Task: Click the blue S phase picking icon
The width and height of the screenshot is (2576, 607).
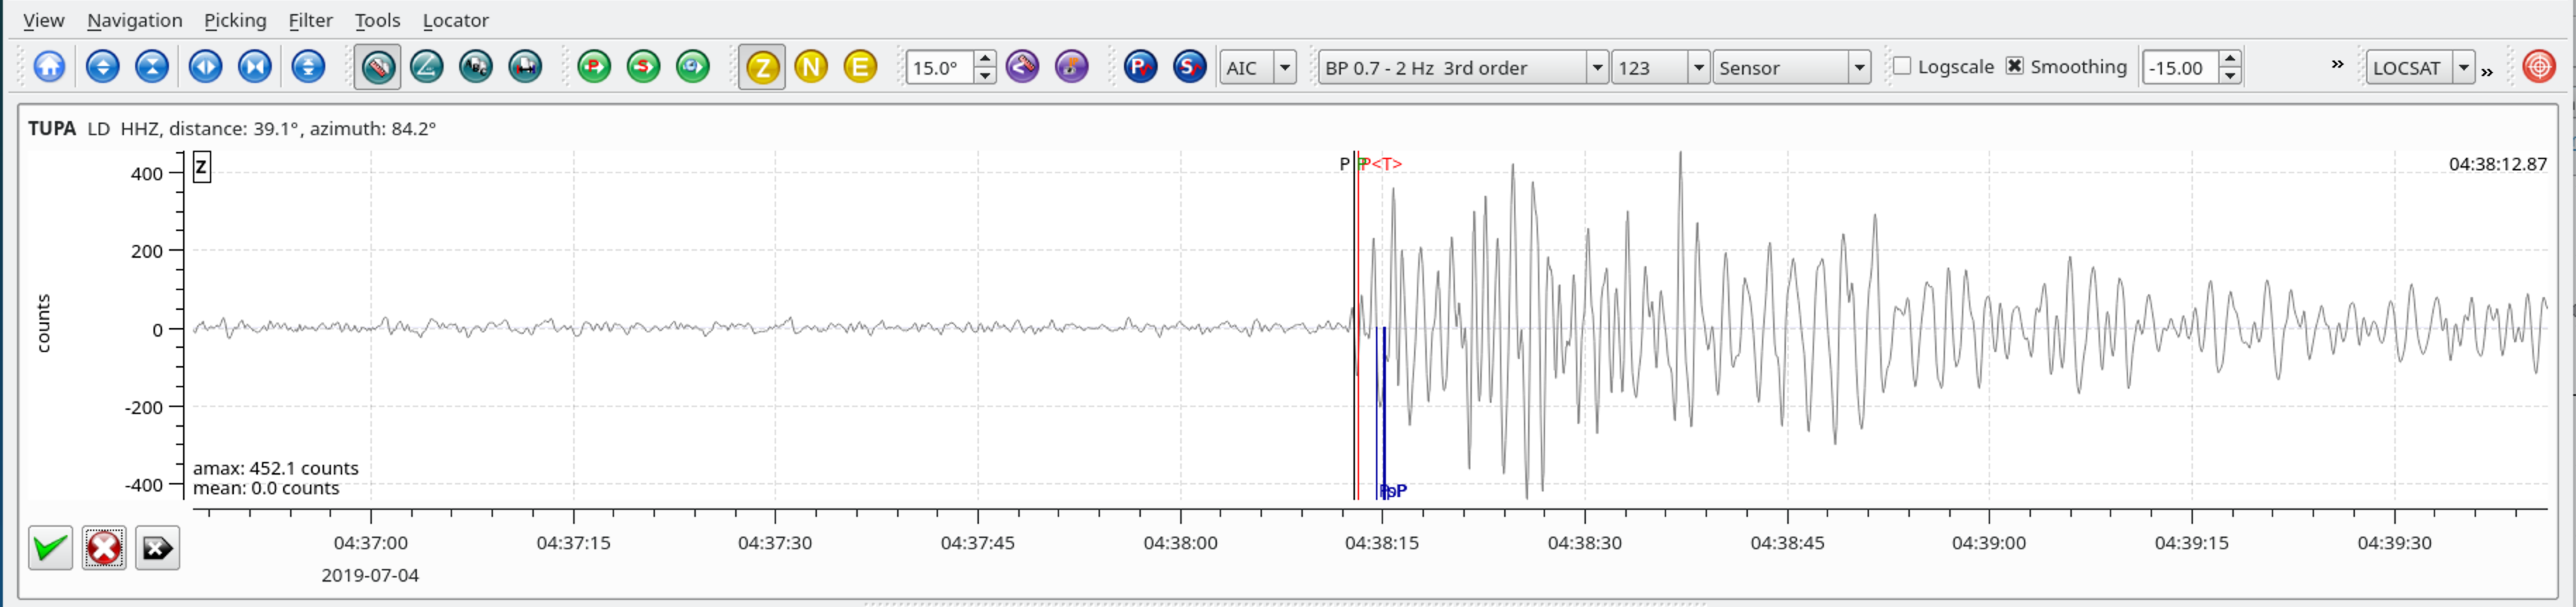Action: [1189, 67]
